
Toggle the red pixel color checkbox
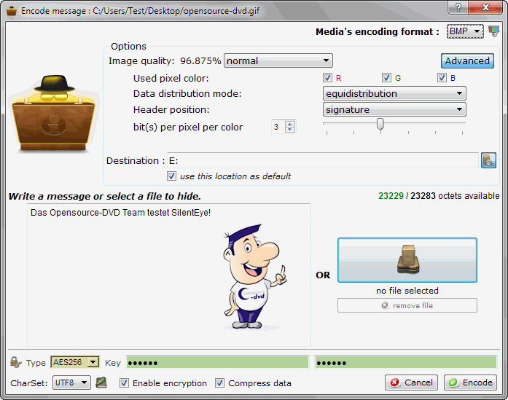click(x=328, y=78)
